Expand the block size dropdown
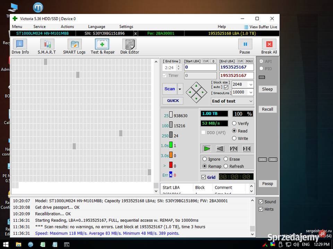 [251, 85]
